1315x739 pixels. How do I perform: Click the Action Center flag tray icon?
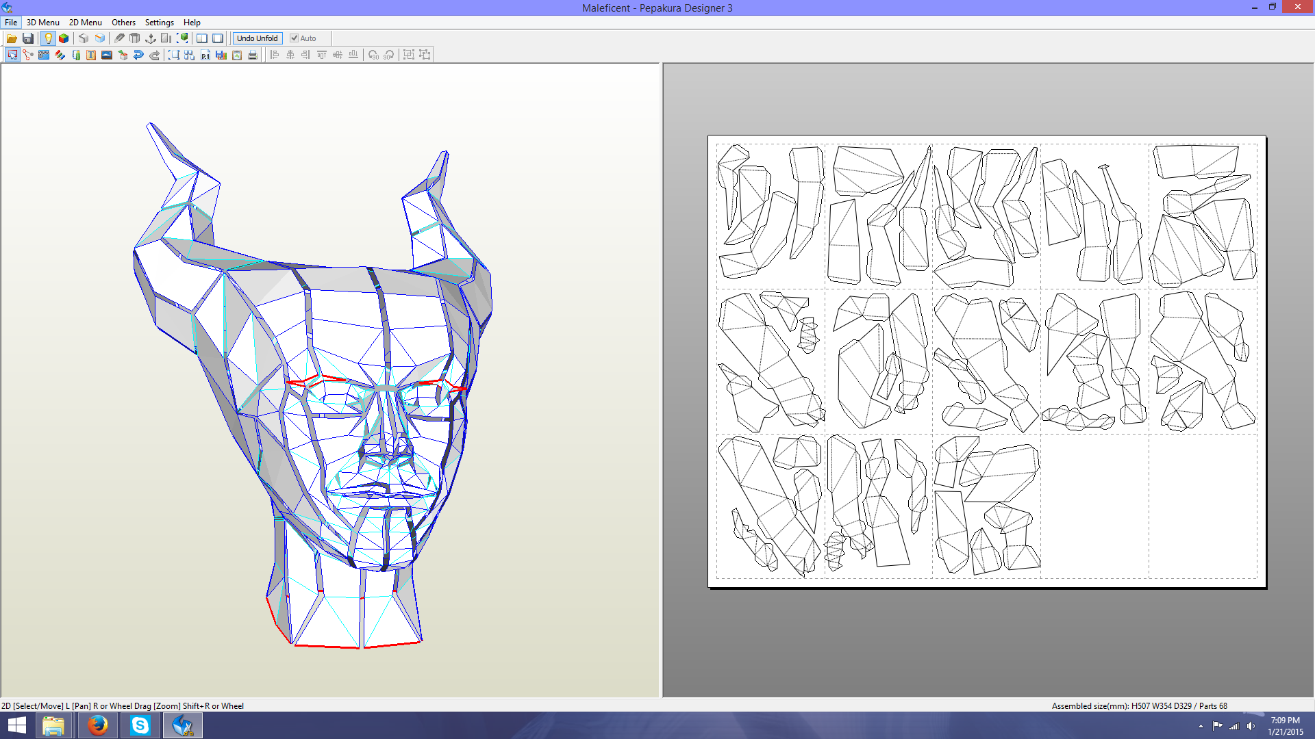coord(1217,726)
